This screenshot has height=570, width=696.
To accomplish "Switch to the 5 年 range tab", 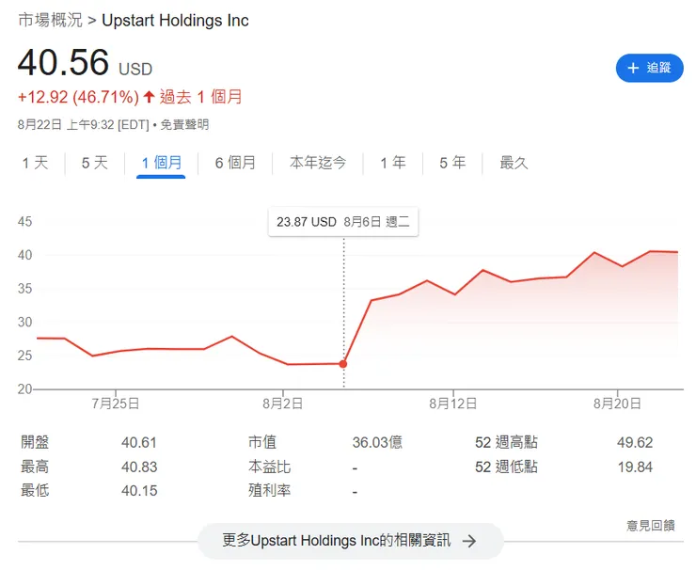I will 452,163.
